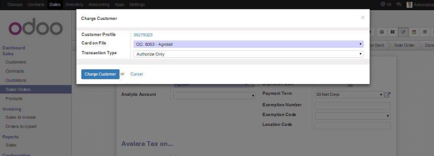Select the form view icon

tap(403, 32)
